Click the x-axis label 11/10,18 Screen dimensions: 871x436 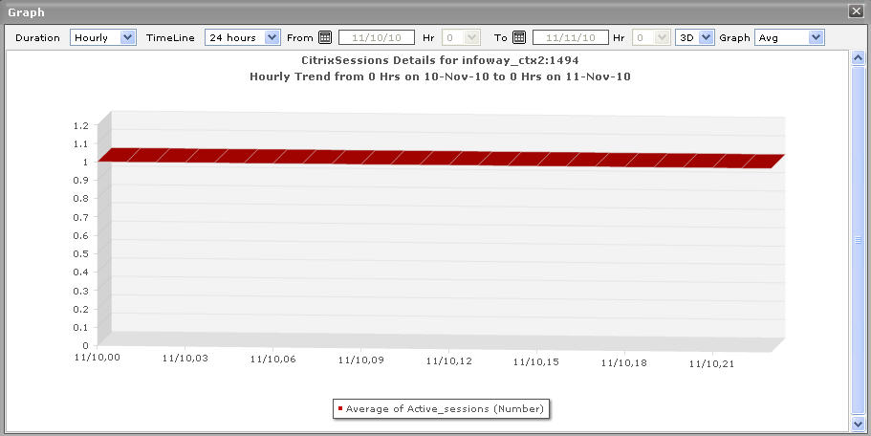click(623, 362)
